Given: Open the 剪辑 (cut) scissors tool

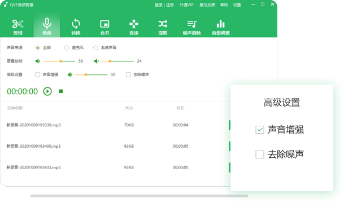Looking at the screenshot, I should (18, 27).
